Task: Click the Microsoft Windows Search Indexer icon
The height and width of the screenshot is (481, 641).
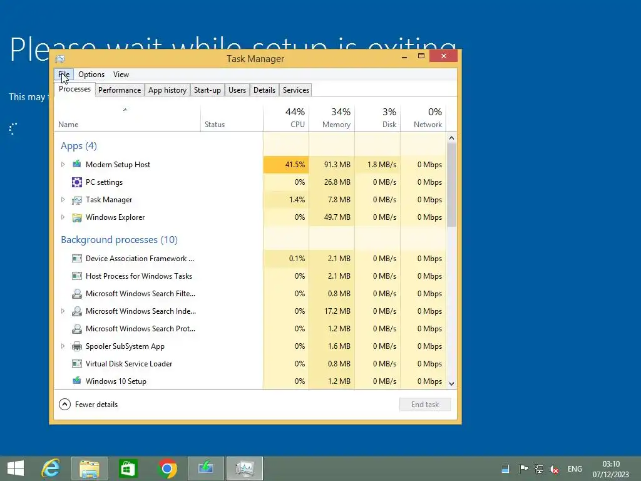Action: click(x=76, y=311)
